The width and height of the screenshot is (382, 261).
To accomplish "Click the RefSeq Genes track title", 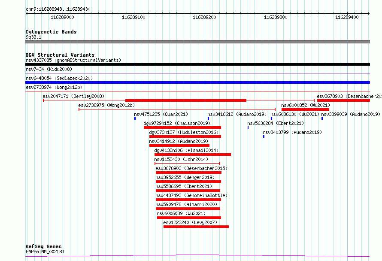I will click(43, 246).
